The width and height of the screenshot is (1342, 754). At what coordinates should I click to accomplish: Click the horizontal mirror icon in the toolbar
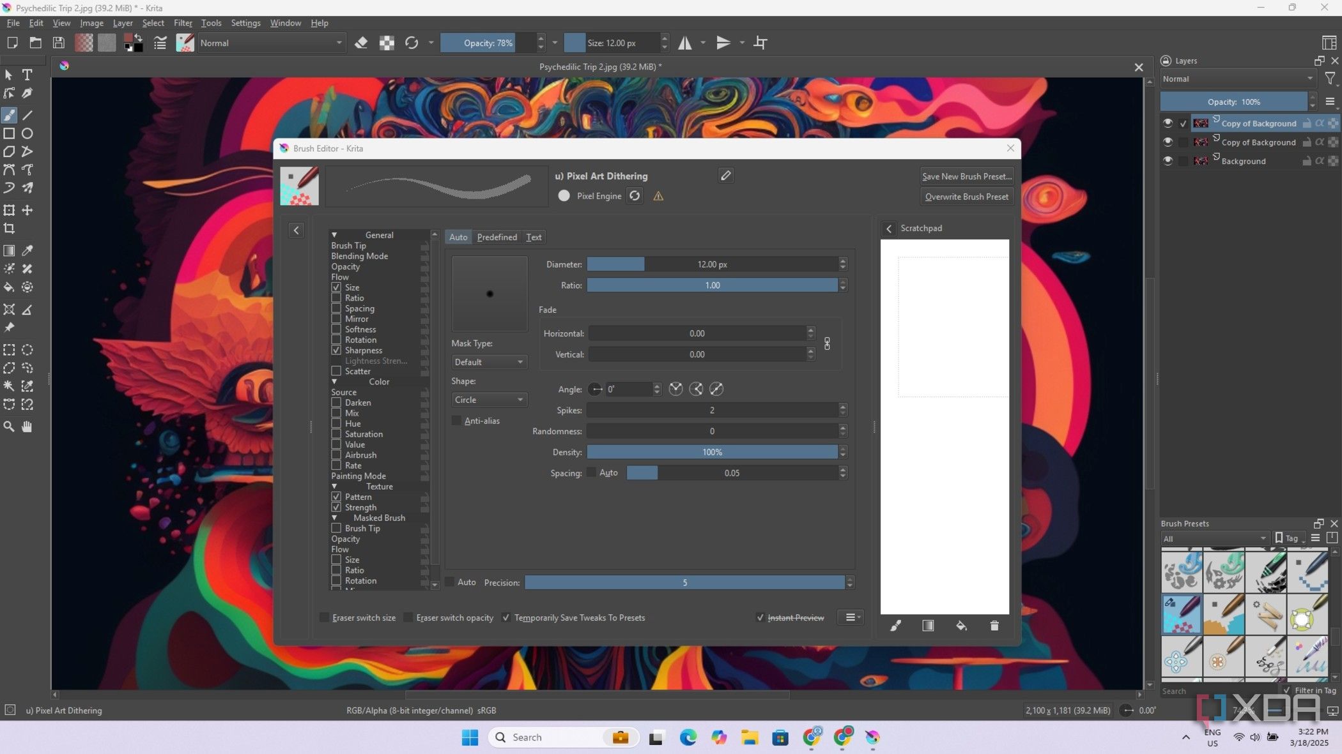(x=685, y=43)
